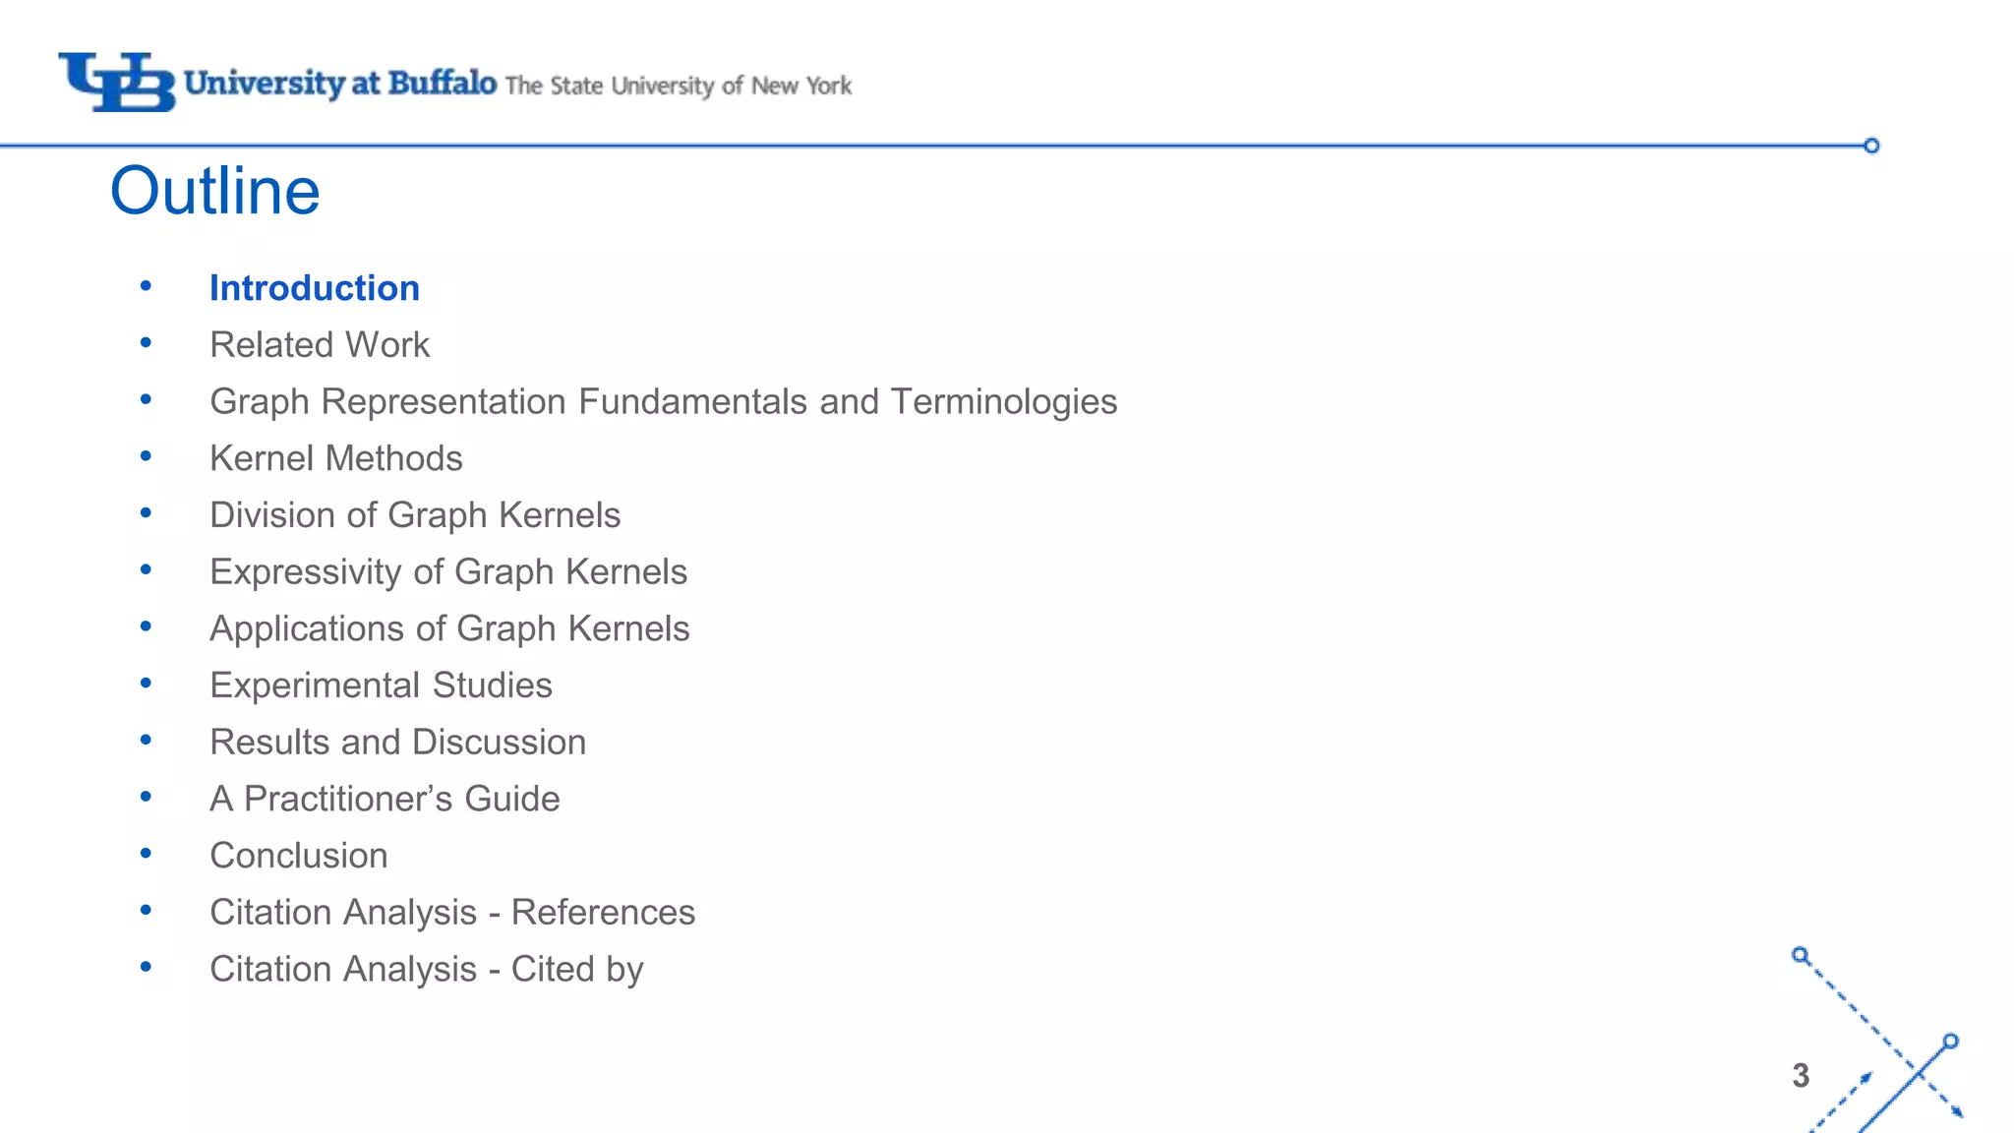The image size is (2014, 1133).
Task: Click Division of Graph Kernels
Action: point(415,515)
